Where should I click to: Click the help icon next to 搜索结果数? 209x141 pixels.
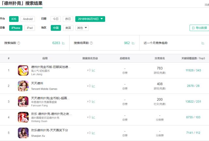coord(91,43)
